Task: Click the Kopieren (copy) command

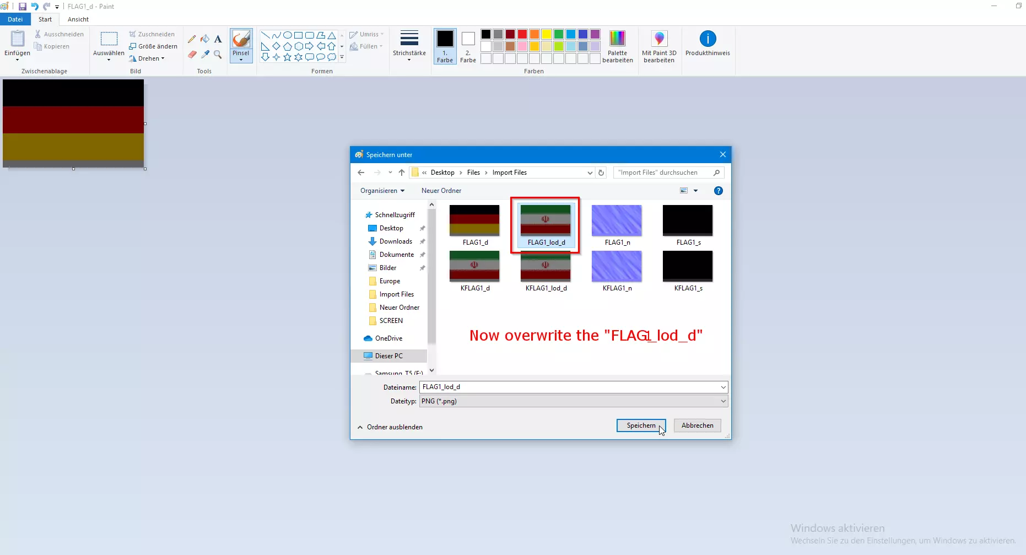Action: (52, 46)
